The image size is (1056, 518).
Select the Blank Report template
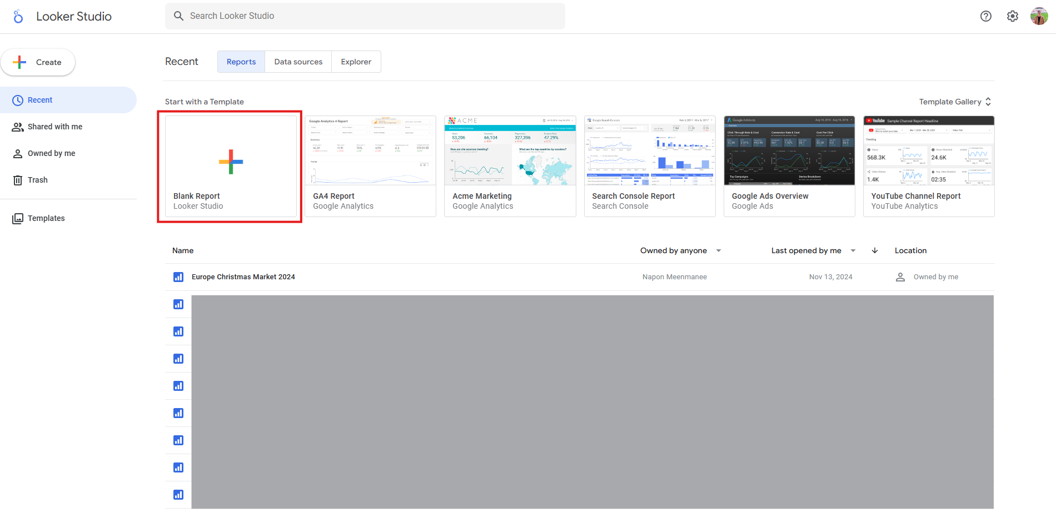[231, 166]
